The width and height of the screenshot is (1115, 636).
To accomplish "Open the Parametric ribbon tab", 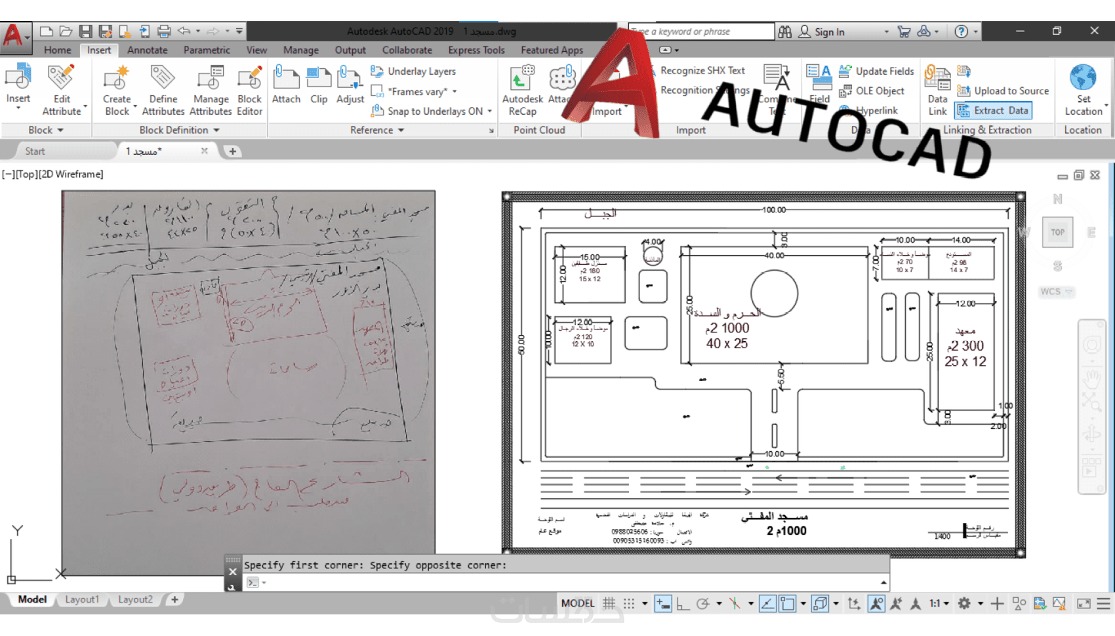I will point(207,50).
